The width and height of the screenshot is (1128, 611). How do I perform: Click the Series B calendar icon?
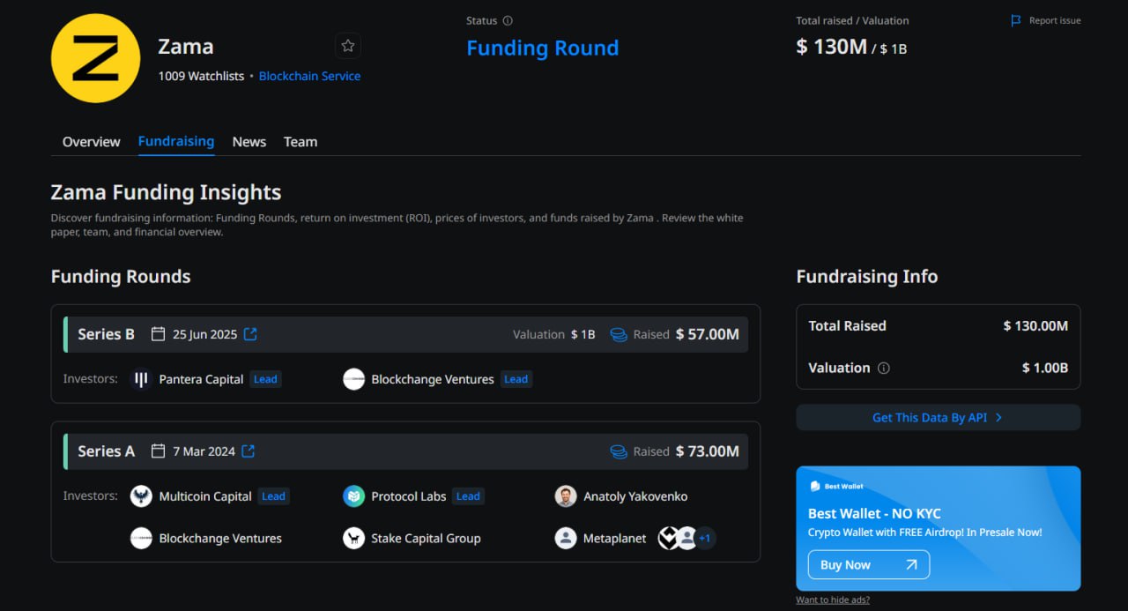pos(159,334)
